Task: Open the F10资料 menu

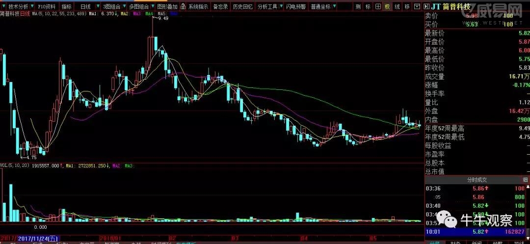Action: [46, 7]
